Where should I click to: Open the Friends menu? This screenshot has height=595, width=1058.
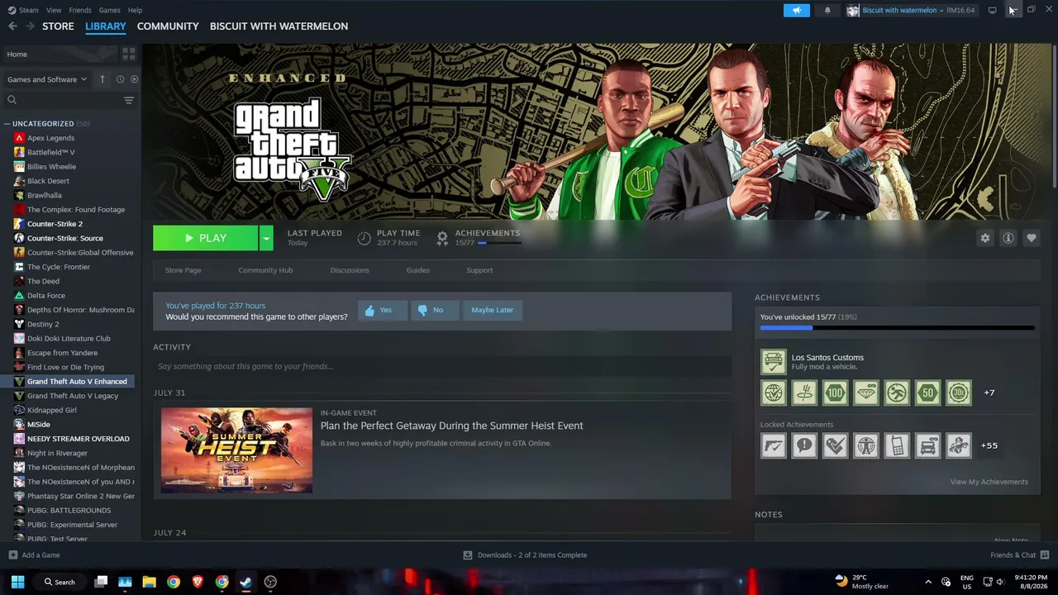pos(80,10)
